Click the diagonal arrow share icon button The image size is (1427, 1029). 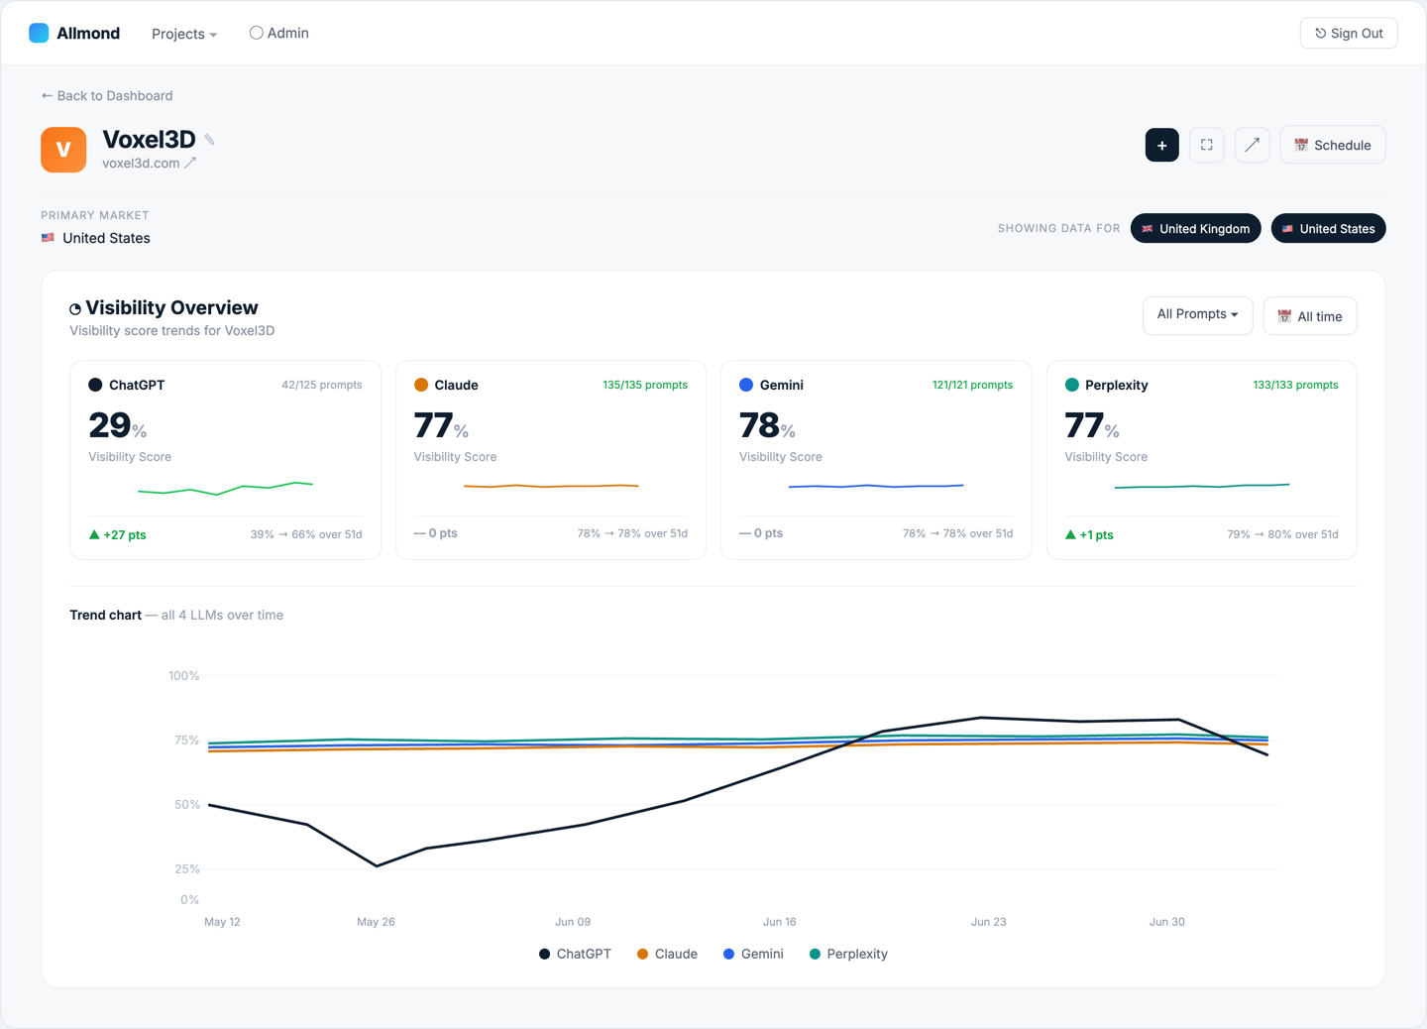click(1253, 145)
